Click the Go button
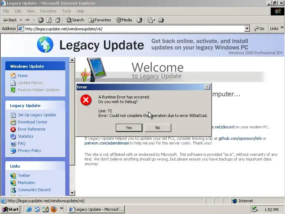This screenshot has width=285, height=214. pyautogui.click(x=259, y=29)
